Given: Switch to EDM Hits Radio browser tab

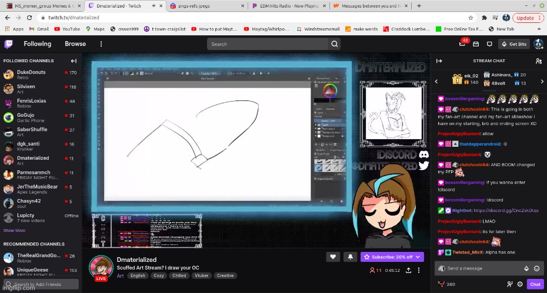Looking at the screenshot, I should click(289, 6).
